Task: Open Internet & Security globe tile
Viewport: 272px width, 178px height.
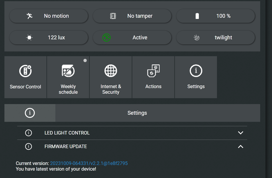Action: (111, 77)
